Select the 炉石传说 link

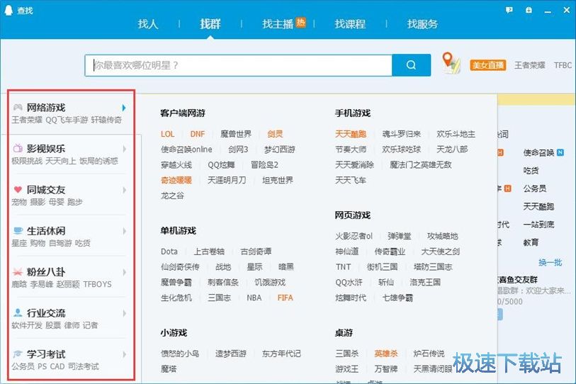429,354
